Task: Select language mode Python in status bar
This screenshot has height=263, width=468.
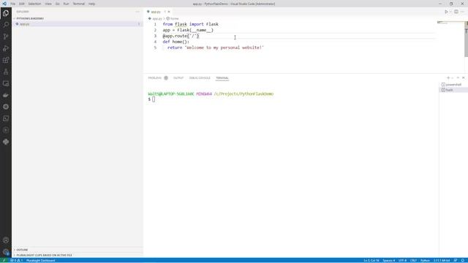Action: (425, 260)
